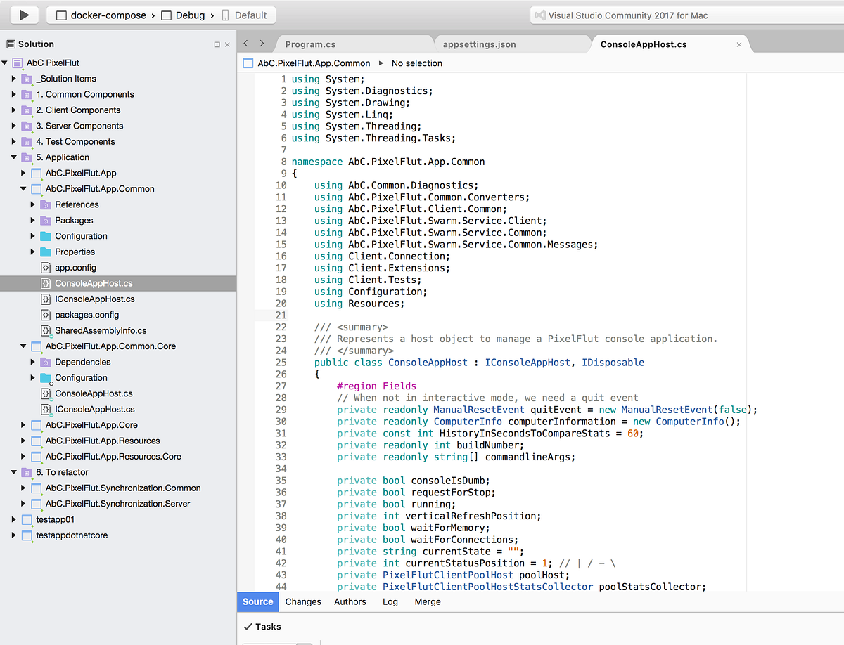Click the Properties folder icon
The image size is (844, 645).
pyautogui.click(x=46, y=252)
